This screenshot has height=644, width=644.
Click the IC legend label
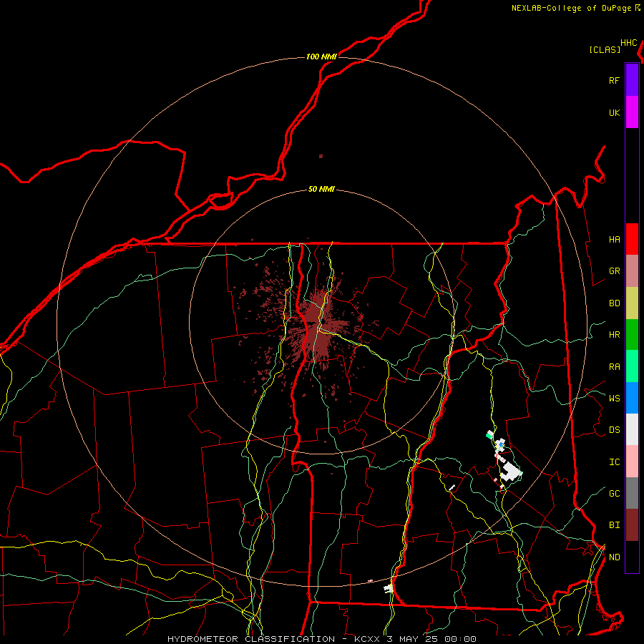614,462
